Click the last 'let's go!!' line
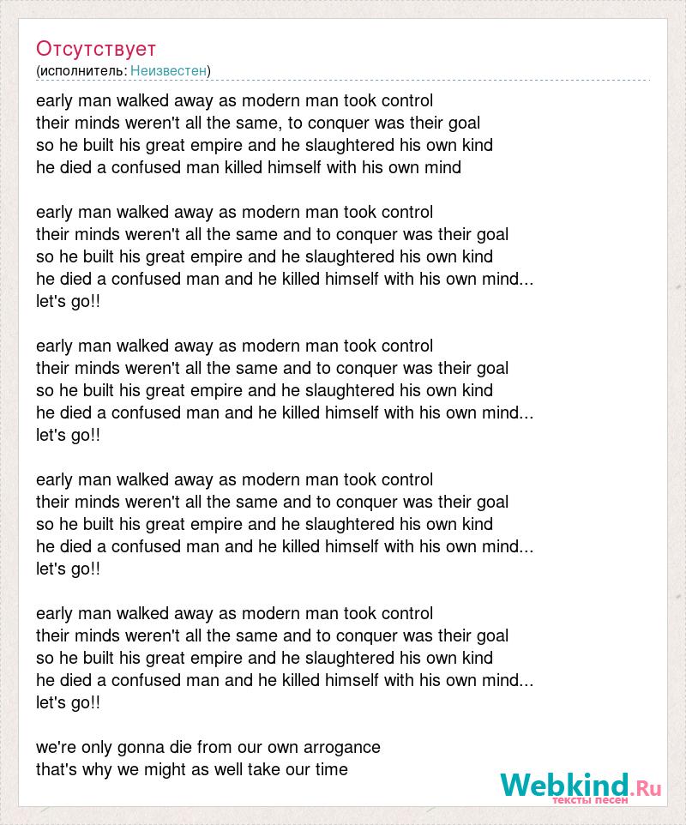 click(68, 703)
